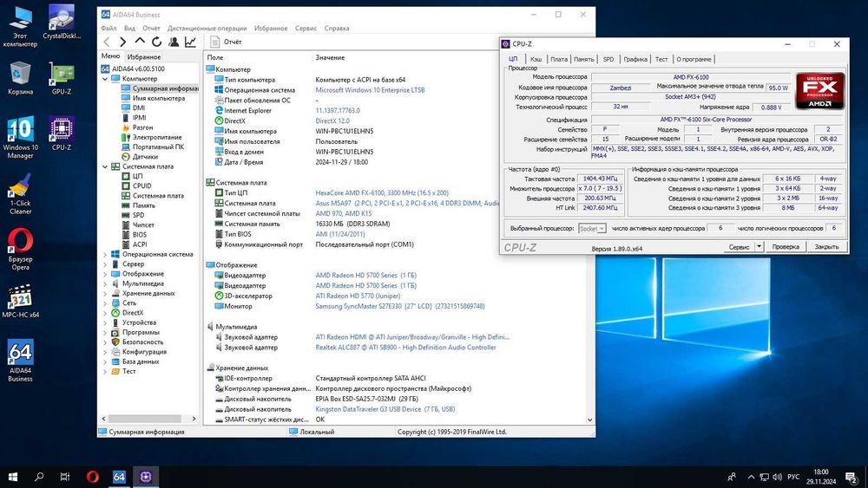Switch to the Память tab in CPU-Z
The image size is (868, 488).
[x=583, y=59]
